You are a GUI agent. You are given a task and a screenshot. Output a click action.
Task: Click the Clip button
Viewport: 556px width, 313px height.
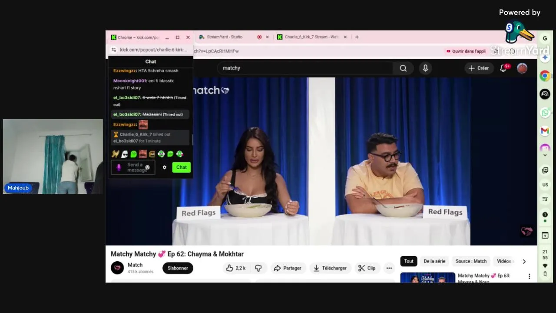367,268
